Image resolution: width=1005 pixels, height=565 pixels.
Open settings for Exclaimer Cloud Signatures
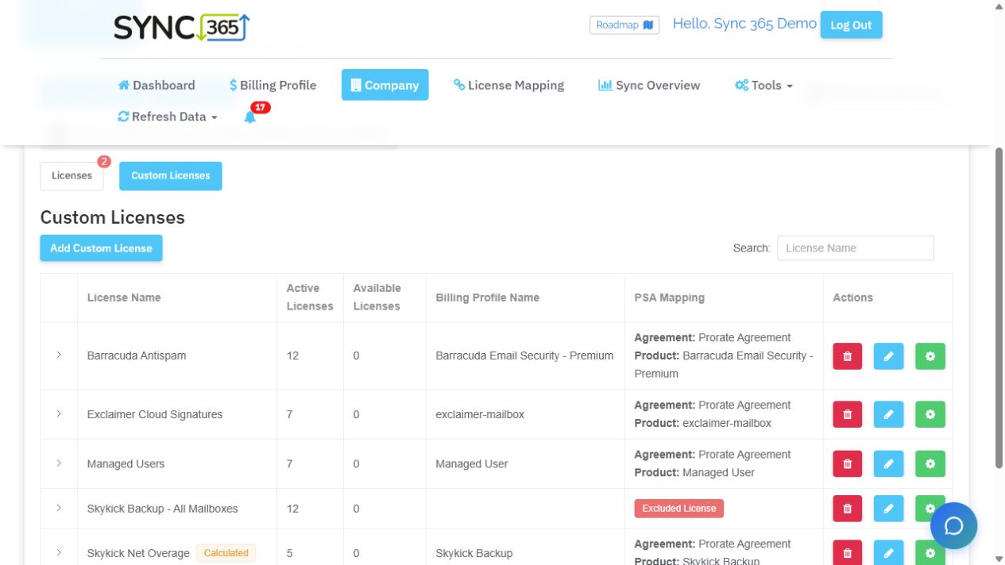point(930,414)
